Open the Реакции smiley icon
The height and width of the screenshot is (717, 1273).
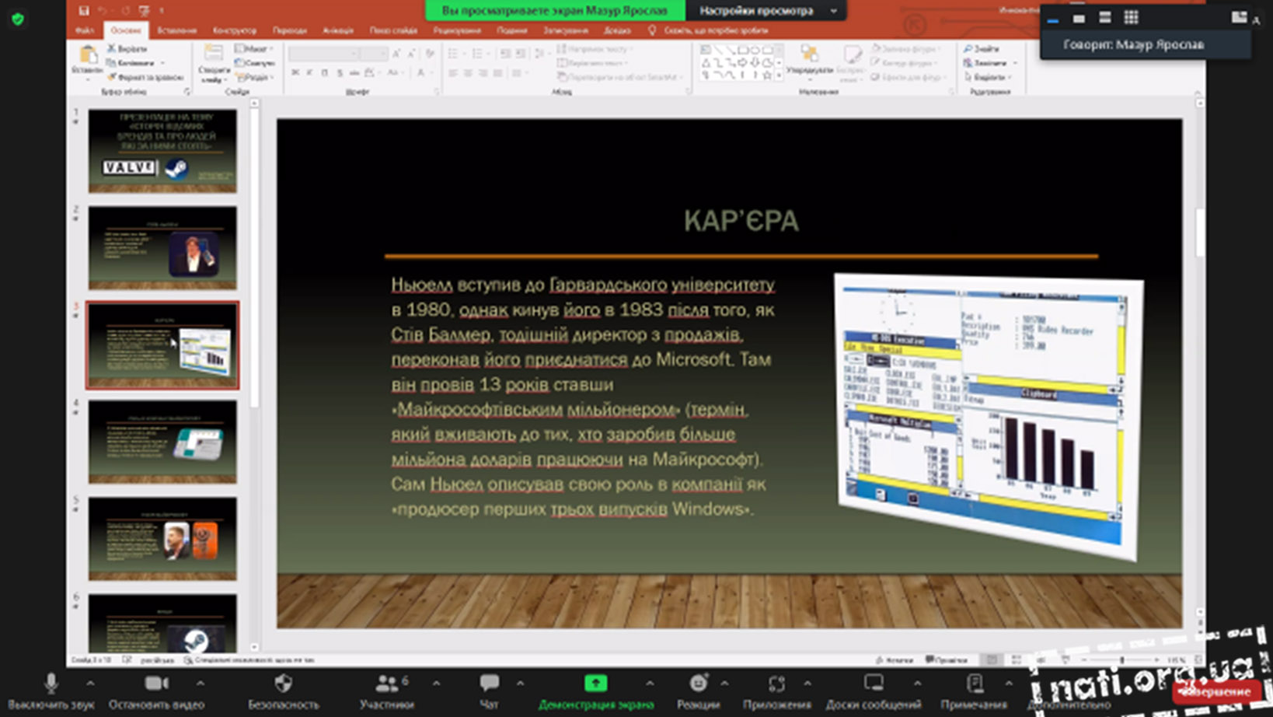click(698, 683)
